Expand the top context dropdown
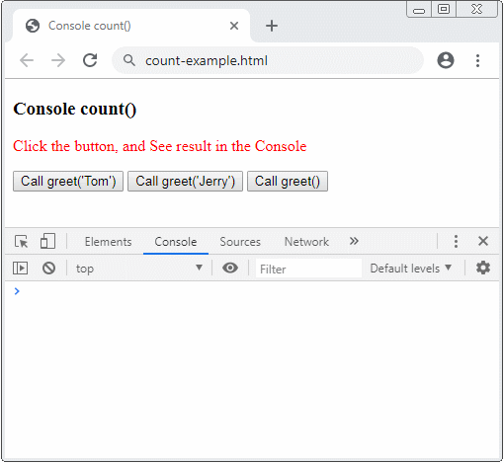The image size is (504, 463). tap(139, 269)
